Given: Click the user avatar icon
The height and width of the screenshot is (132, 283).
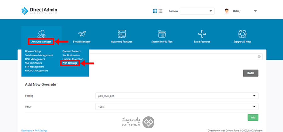Looking at the screenshot, I should pos(227,11).
